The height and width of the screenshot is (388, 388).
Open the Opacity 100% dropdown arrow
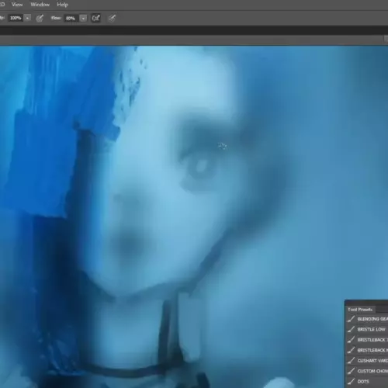pos(27,18)
